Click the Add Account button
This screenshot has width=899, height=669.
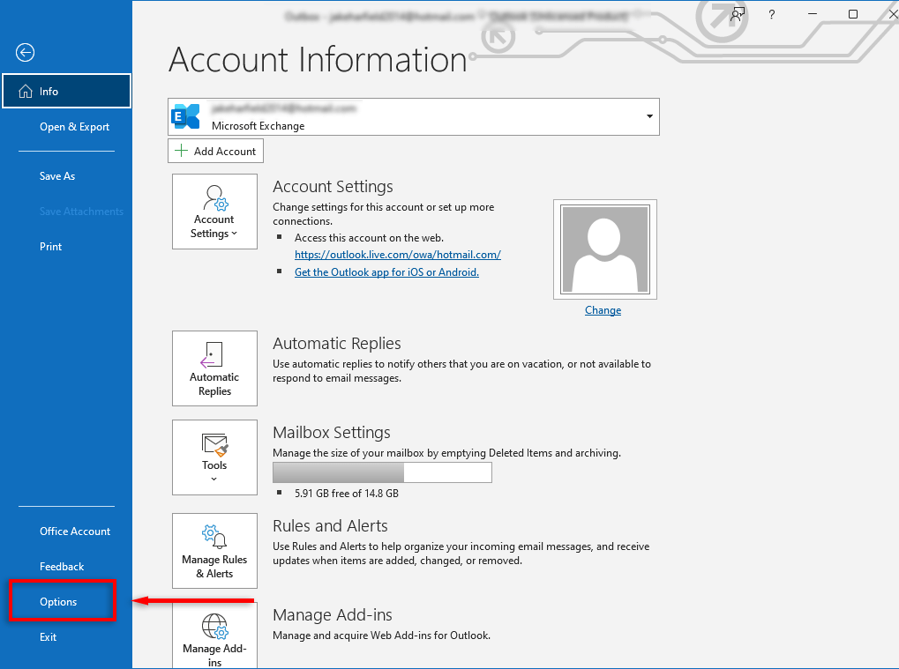point(215,151)
